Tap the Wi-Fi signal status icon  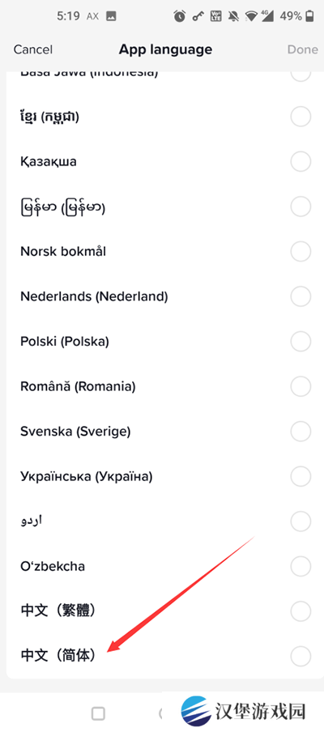coord(253,16)
